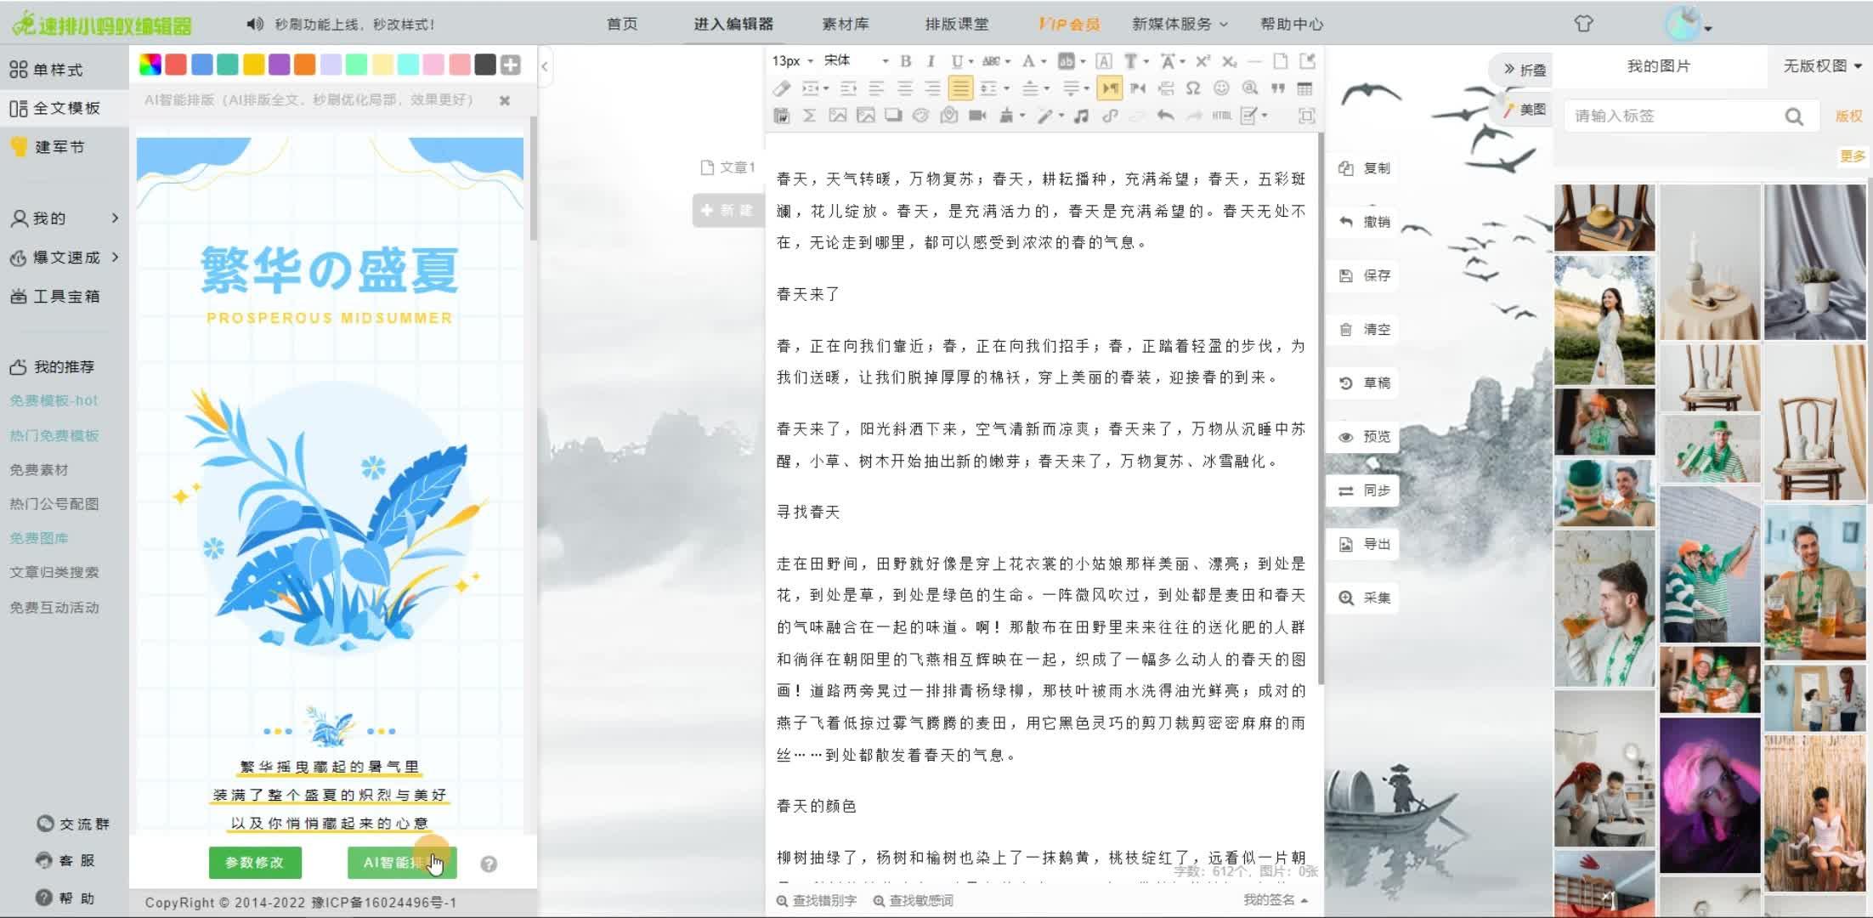
Task: Use the eraser clear-format icon
Action: pos(782,88)
